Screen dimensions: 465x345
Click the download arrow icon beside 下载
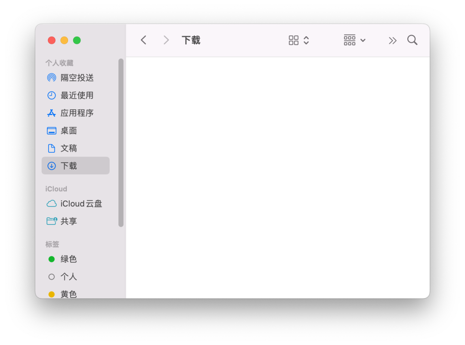(52, 166)
